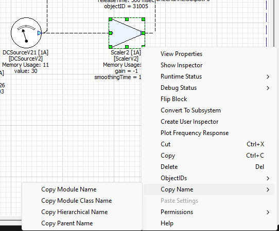Open Help from the context menu
Viewport: 279px width, 231px height.
pyautogui.click(x=209, y=223)
